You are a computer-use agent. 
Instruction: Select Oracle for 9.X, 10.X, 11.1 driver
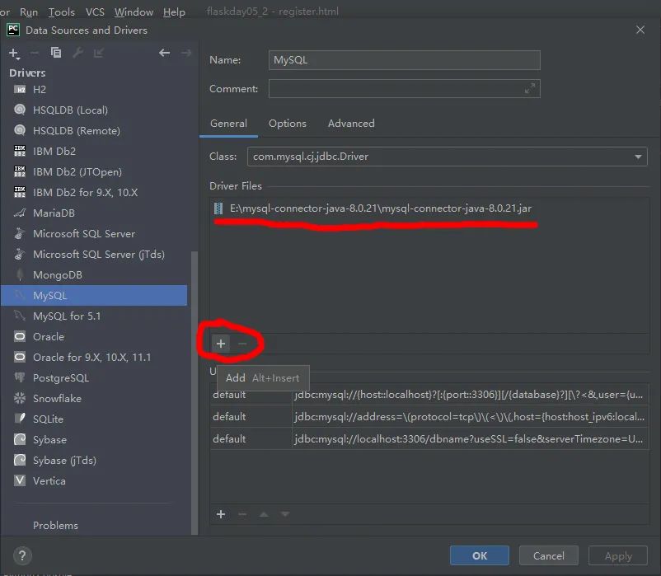[x=94, y=358]
